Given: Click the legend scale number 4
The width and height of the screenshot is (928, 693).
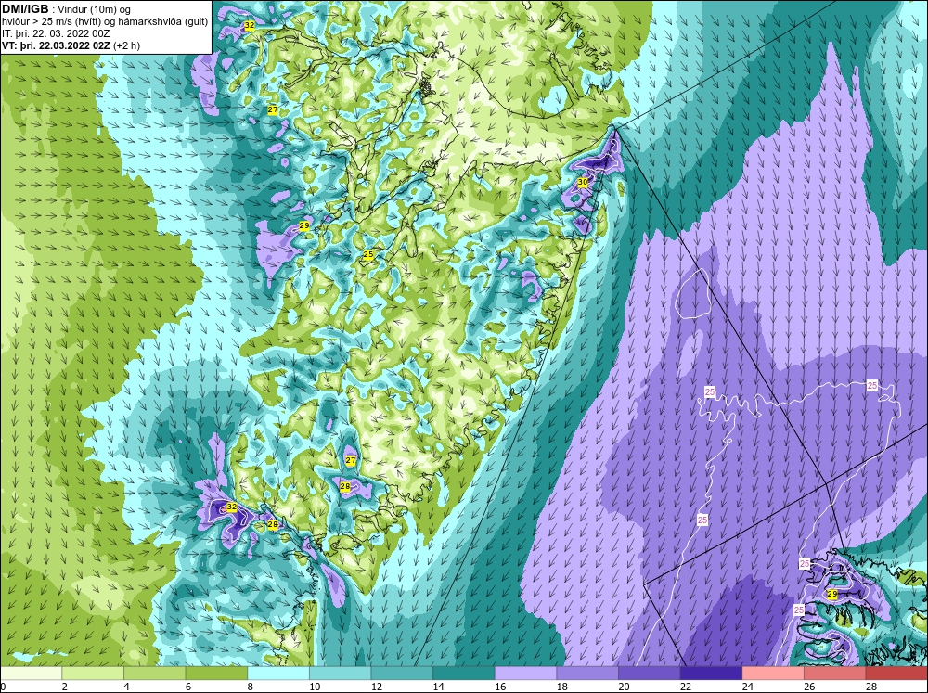Looking at the screenshot, I should (126, 687).
